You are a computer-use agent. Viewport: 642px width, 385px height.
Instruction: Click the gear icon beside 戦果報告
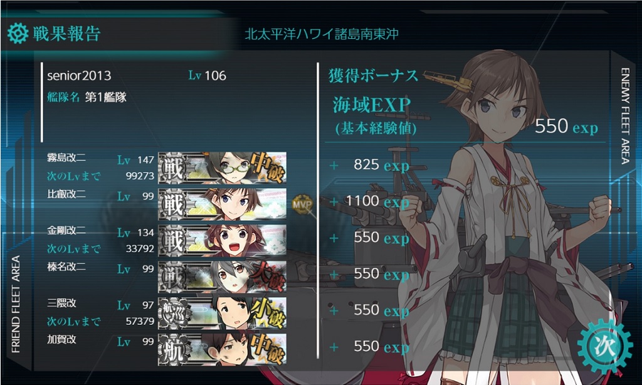pyautogui.click(x=18, y=34)
